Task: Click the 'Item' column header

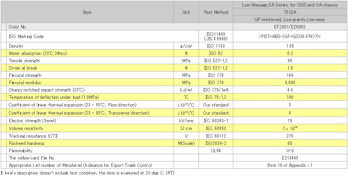Action: tap(87, 12)
